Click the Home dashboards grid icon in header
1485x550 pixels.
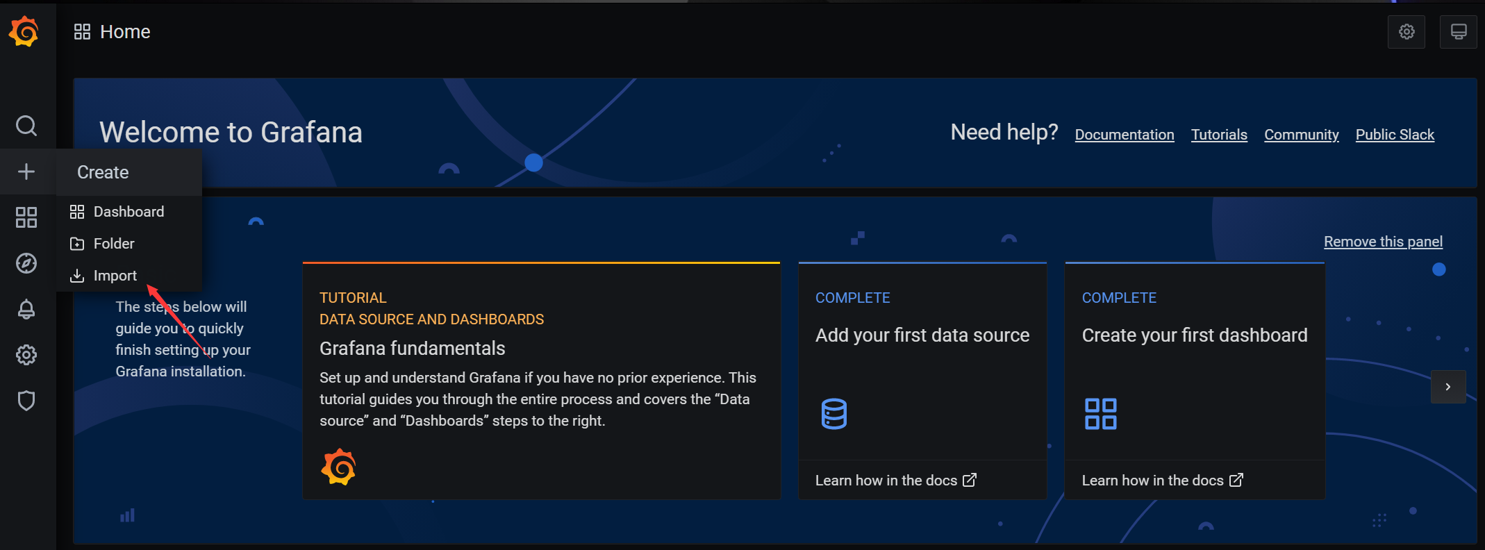pyautogui.click(x=82, y=32)
